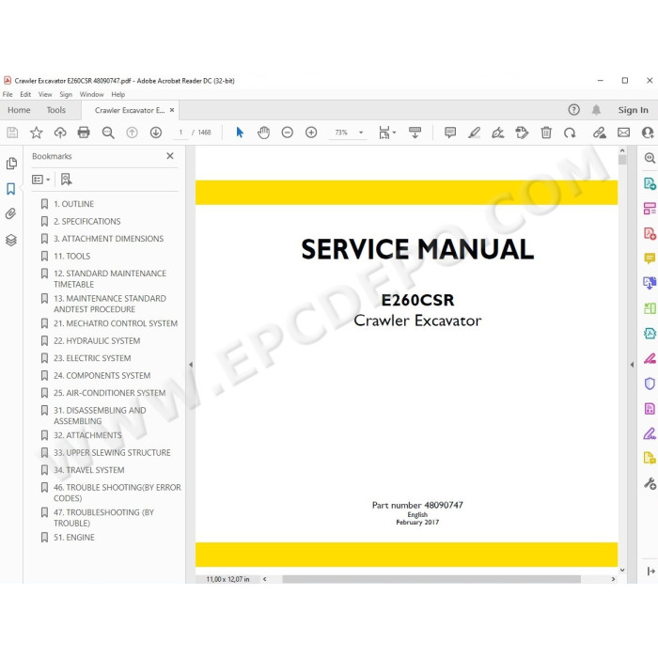Screen dimensions: 658x658
Task: Go to the previous page arrow
Action: pos(132,133)
